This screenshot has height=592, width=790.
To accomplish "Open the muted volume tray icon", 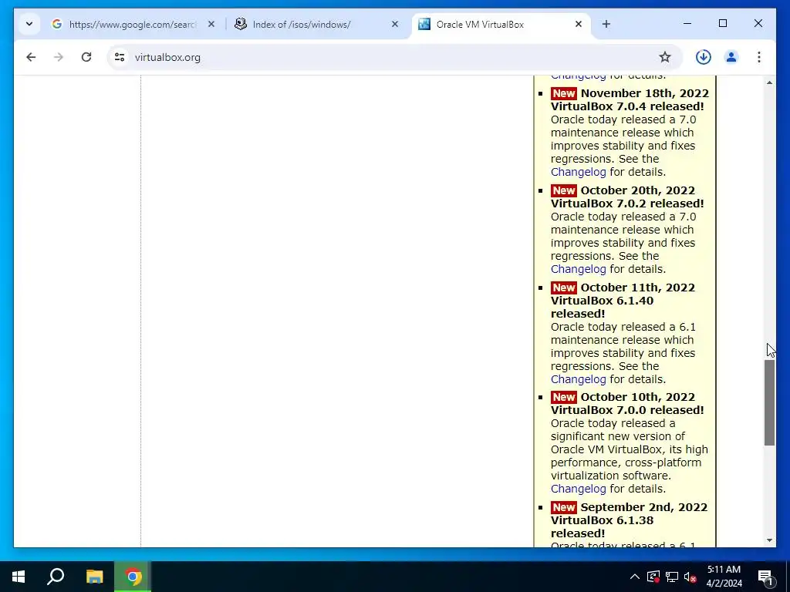I will point(690,577).
